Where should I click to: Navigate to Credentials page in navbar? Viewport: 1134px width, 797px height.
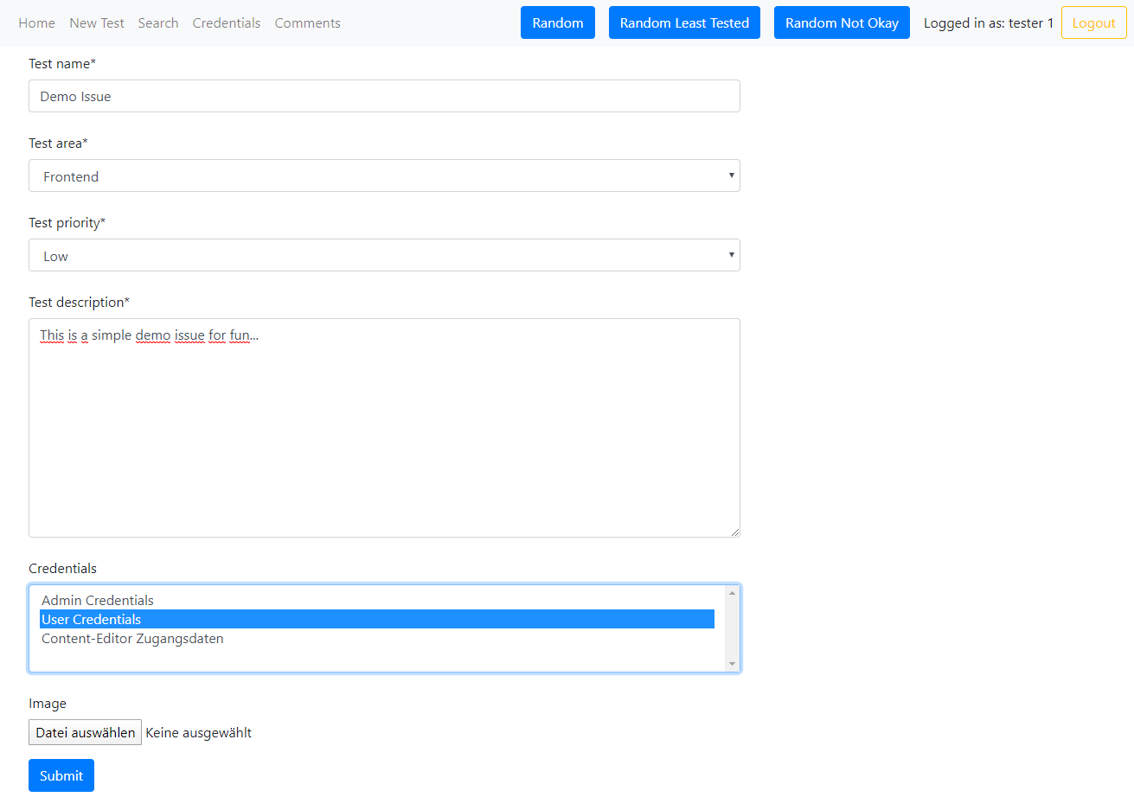227,23
